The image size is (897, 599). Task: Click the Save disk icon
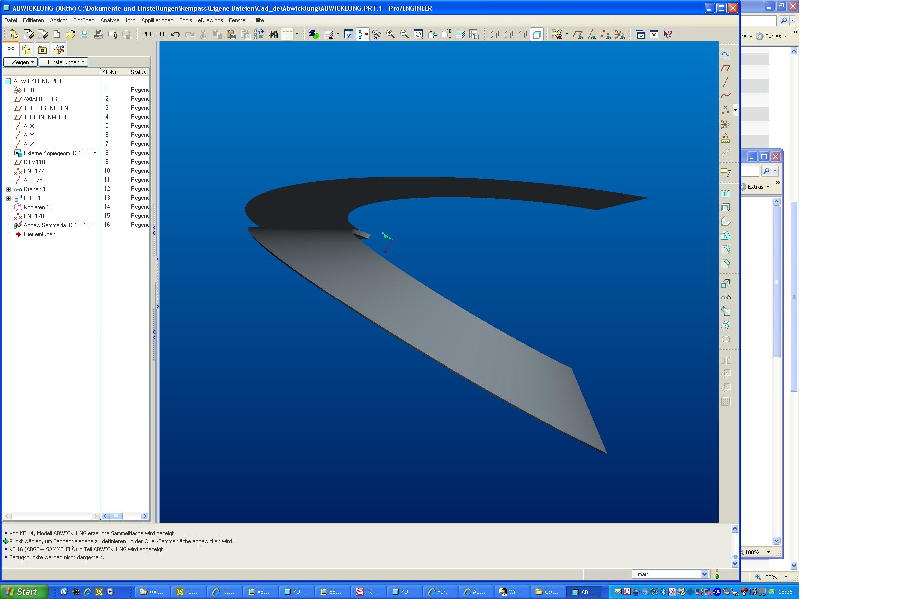pos(84,34)
